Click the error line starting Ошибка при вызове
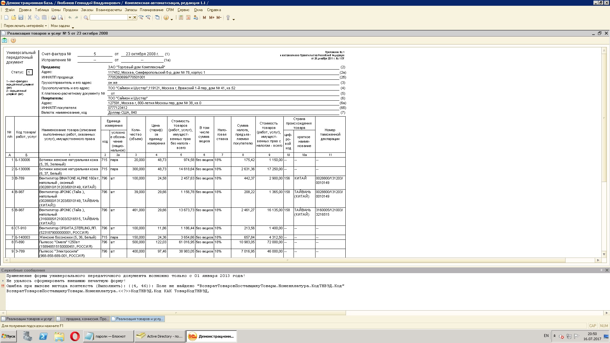This screenshot has height=343, width=610. 175,286
